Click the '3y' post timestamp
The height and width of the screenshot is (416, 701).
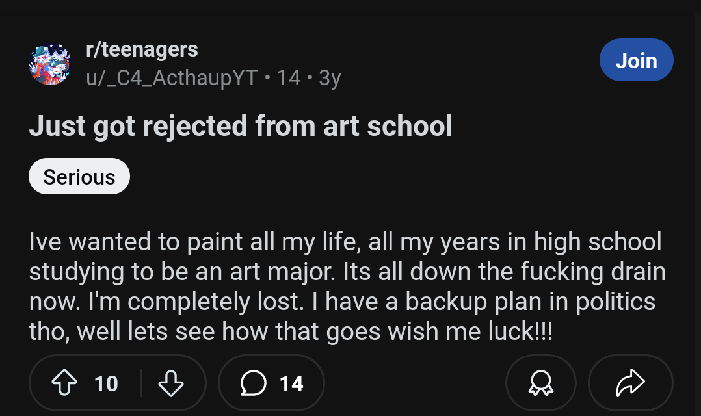click(x=330, y=78)
